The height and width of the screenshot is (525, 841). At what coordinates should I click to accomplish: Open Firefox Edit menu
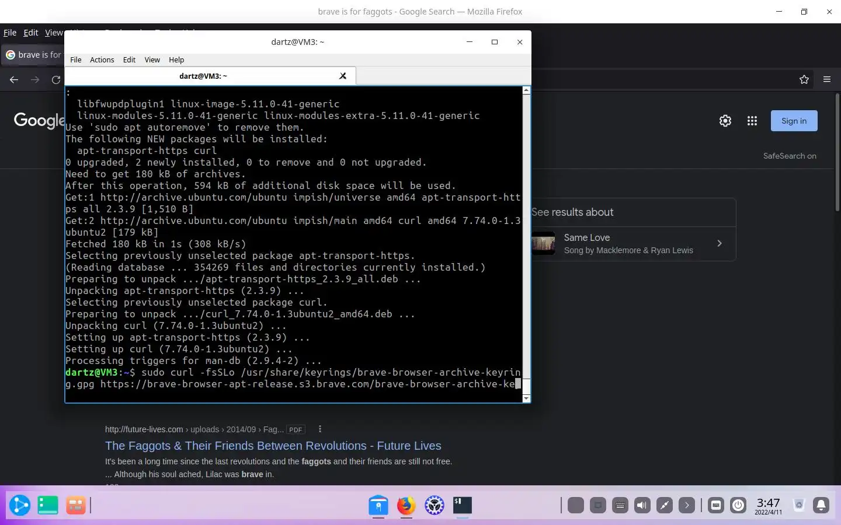31,33
